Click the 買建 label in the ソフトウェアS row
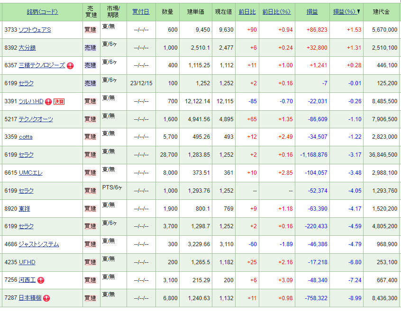This screenshot has width=401, height=312. (90, 30)
